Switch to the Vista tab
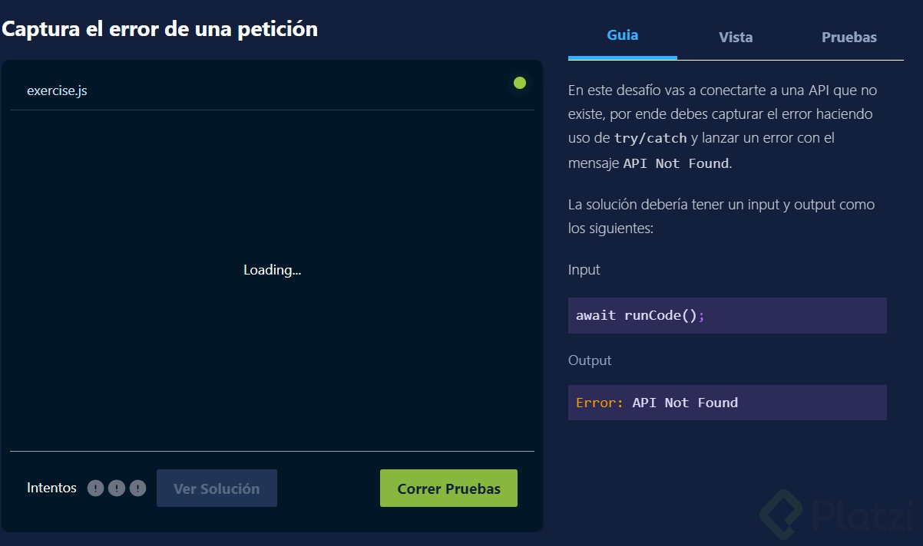Image resolution: width=923 pixels, height=546 pixels. coord(736,37)
